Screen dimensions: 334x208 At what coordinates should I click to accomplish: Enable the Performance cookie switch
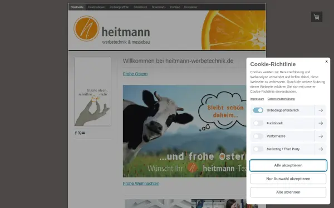258,136
